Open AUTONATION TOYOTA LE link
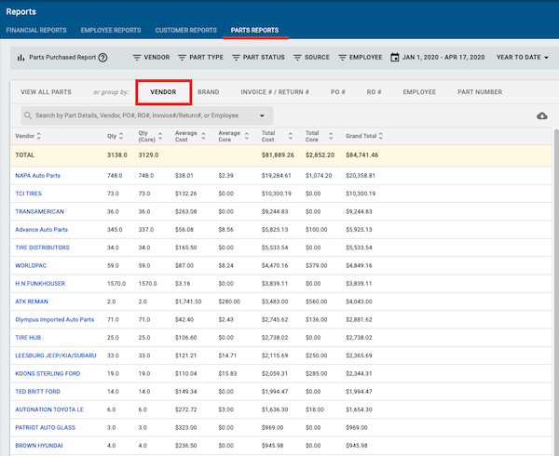 49,409
